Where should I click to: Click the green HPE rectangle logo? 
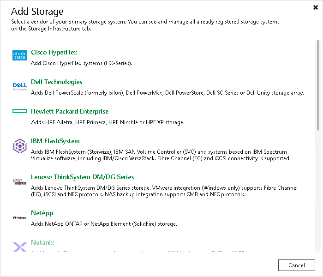(20, 111)
